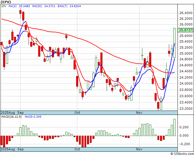
Task: Click the tallest rightmost MACD histogram bar
Action: coord(174,127)
